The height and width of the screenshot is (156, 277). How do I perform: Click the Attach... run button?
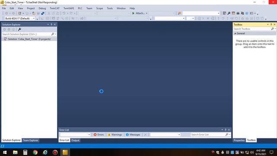coord(138,13)
